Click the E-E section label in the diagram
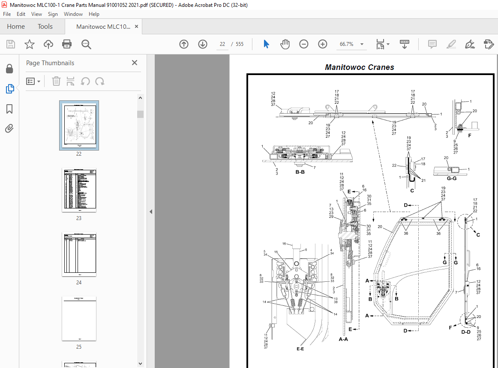Viewport: 498px width, 368px height. (300, 349)
